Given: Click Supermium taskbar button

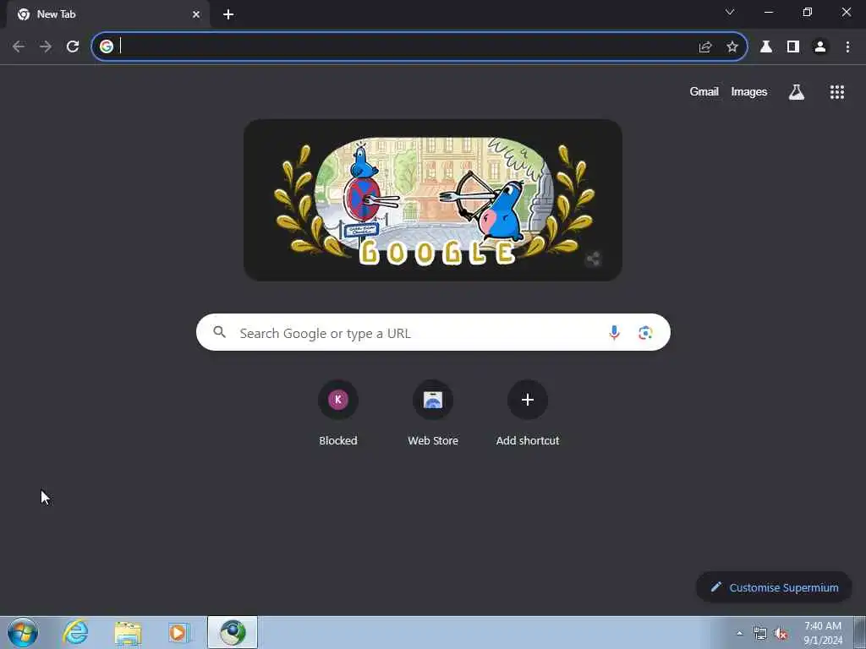Looking at the screenshot, I should pyautogui.click(x=233, y=632).
